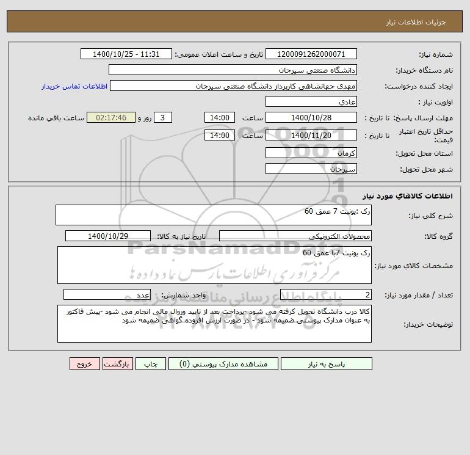Click the label تاریخ و ساعت اعلان عمومی
The height and width of the screenshot is (455, 470).
[219, 54]
